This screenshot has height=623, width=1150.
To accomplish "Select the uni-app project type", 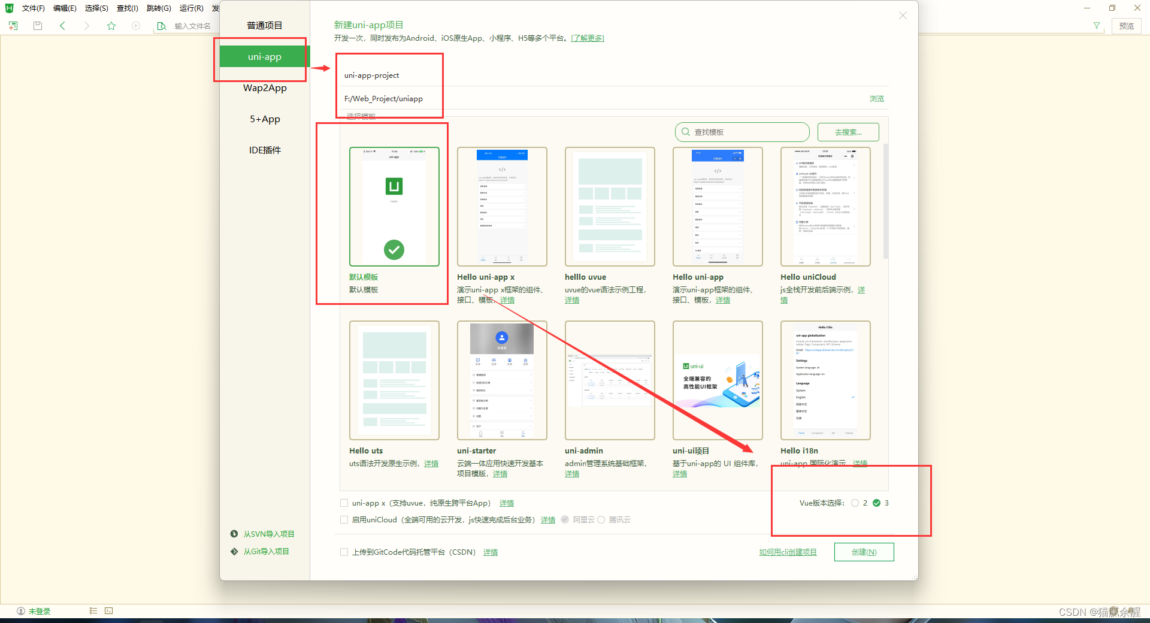I will point(265,57).
